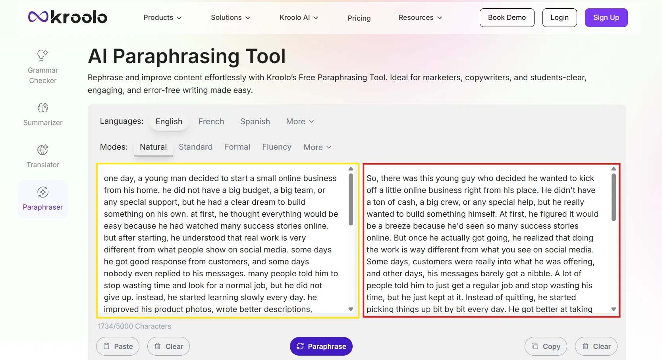662x360 pixels.
Task: Click the clipboard icon on Paste button
Action: pos(106,346)
